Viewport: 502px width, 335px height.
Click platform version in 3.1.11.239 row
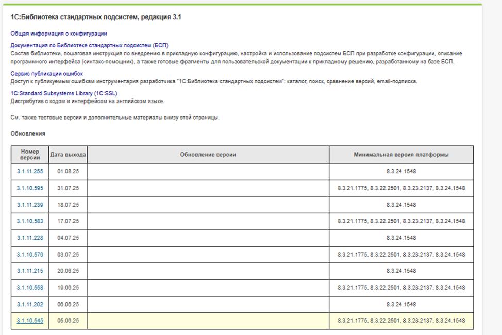point(401,205)
